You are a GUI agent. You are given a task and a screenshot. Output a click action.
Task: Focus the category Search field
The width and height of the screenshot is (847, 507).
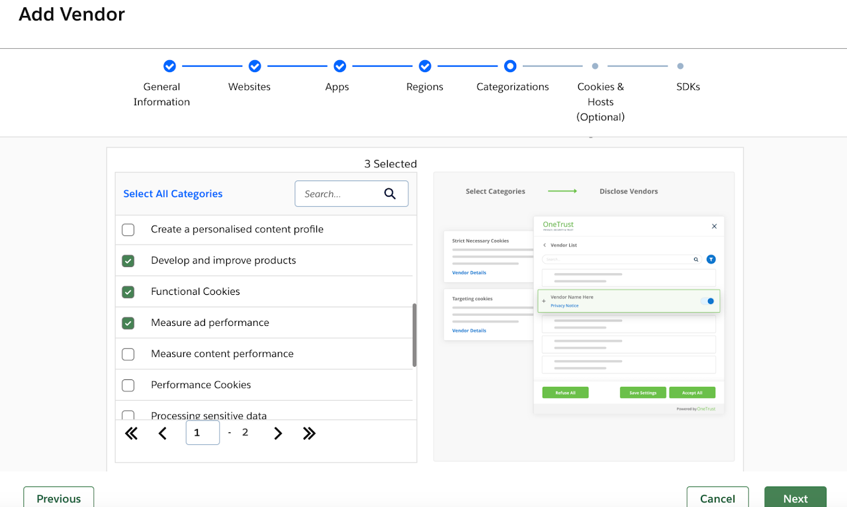(351, 194)
